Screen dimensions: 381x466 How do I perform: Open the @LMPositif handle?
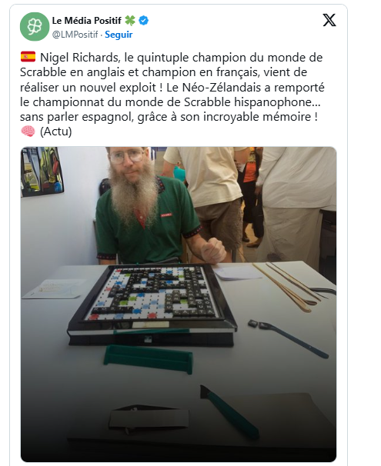[75, 35]
